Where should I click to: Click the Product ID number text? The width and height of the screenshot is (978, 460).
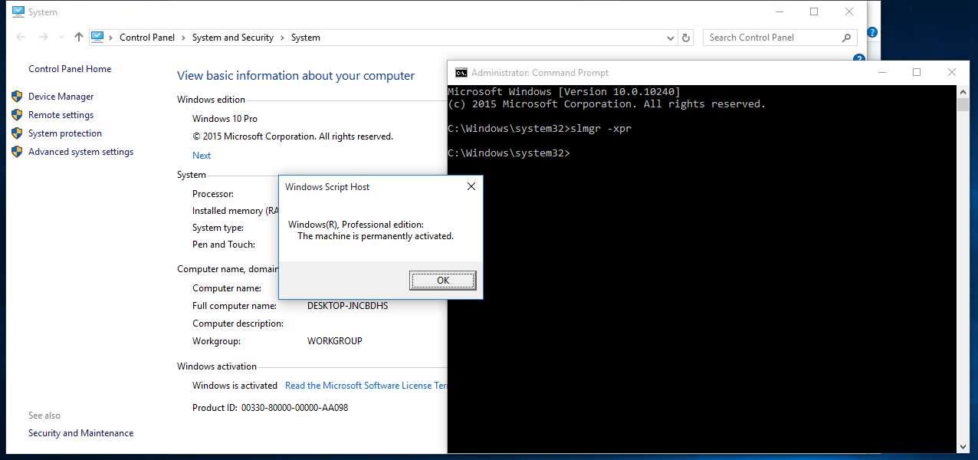pos(294,408)
